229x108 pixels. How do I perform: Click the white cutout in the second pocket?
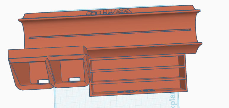click(x=74, y=79)
